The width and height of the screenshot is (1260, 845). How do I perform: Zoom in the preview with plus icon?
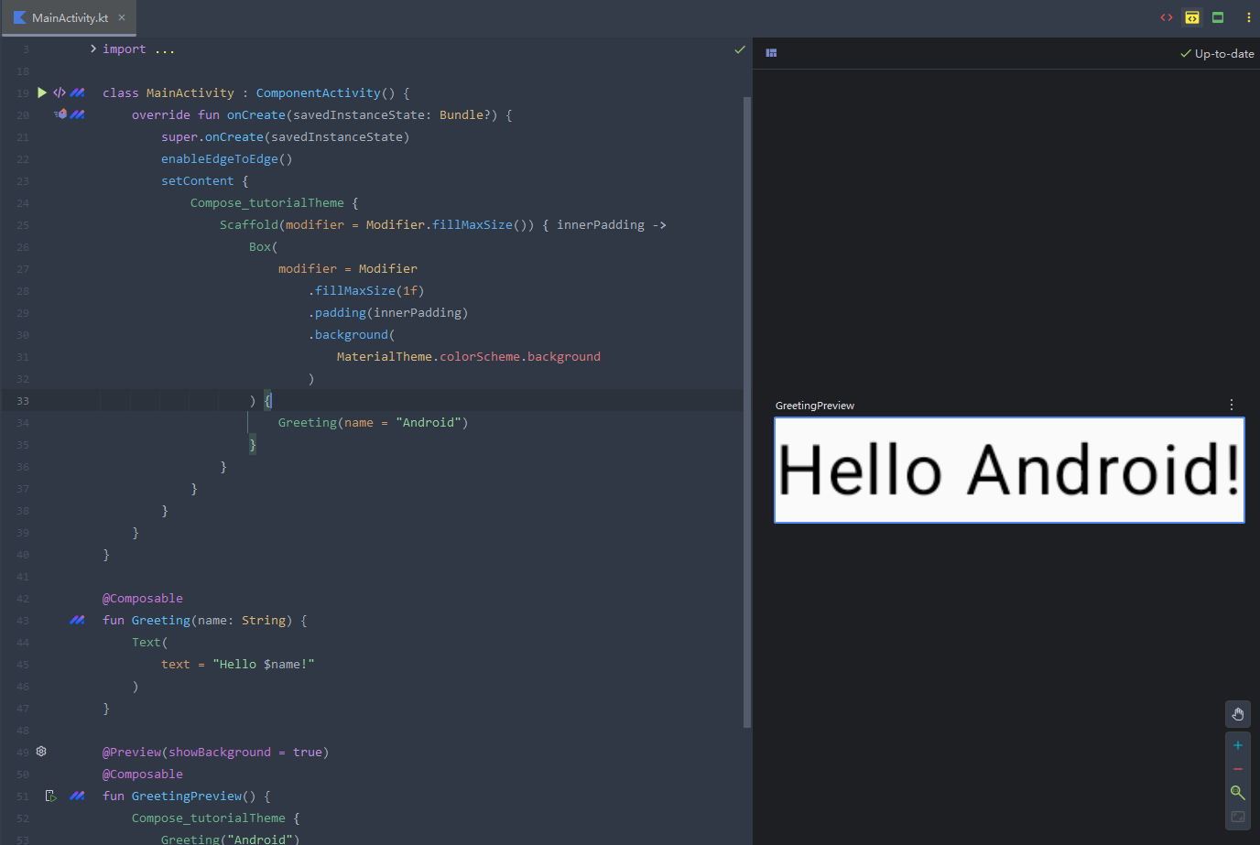pyautogui.click(x=1237, y=745)
